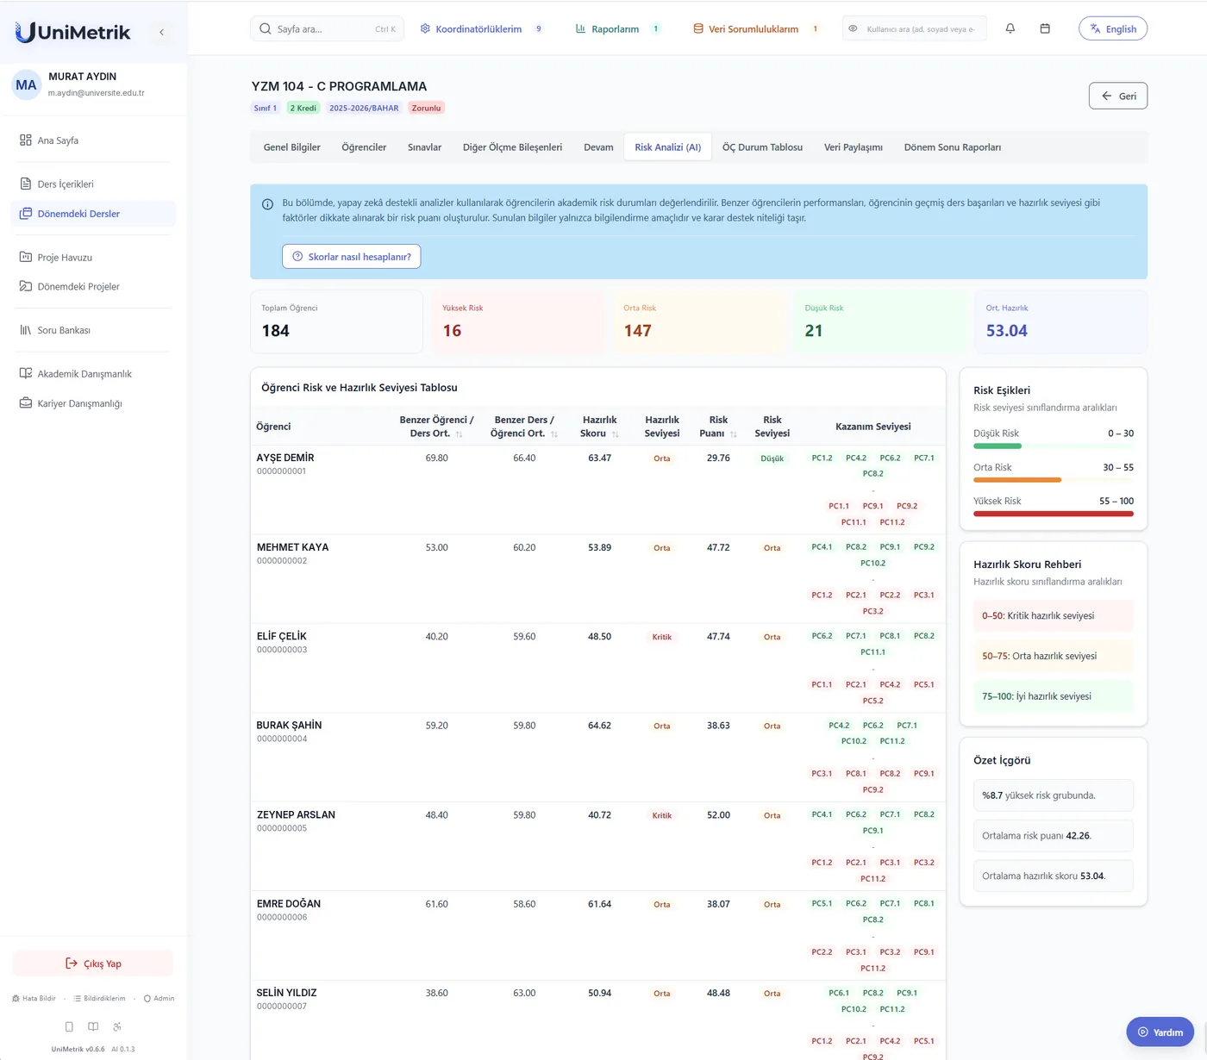The image size is (1207, 1060).
Task: Open the calendar icon in top bar
Action: [x=1045, y=28]
